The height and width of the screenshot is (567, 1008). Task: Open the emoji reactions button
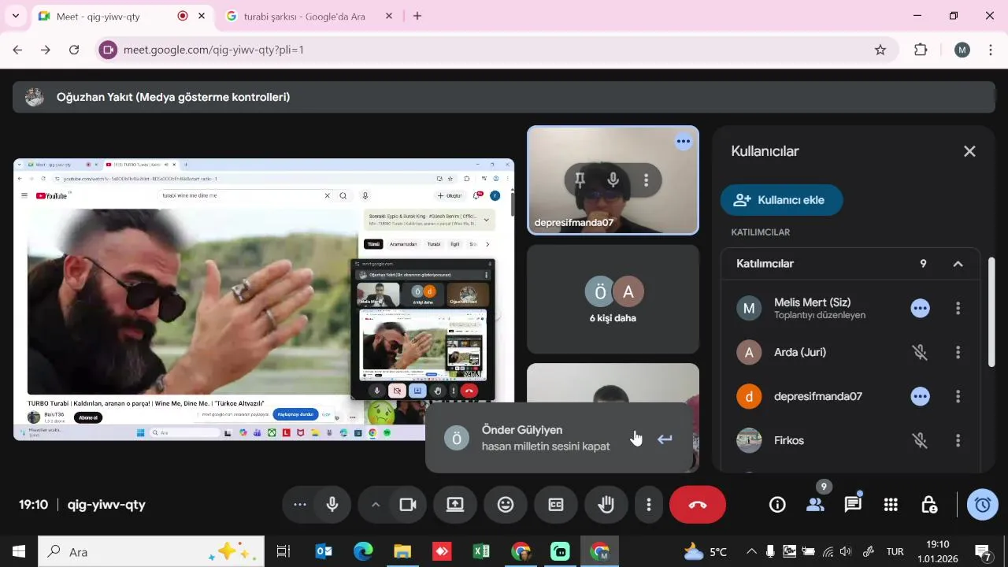click(x=506, y=505)
